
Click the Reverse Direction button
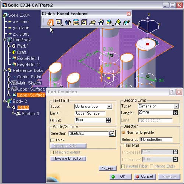[68, 158]
